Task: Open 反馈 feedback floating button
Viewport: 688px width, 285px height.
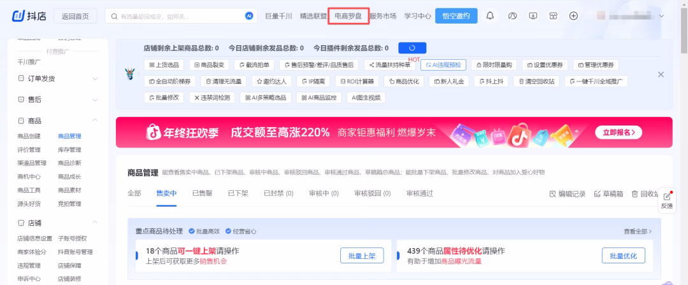Action: [x=666, y=201]
